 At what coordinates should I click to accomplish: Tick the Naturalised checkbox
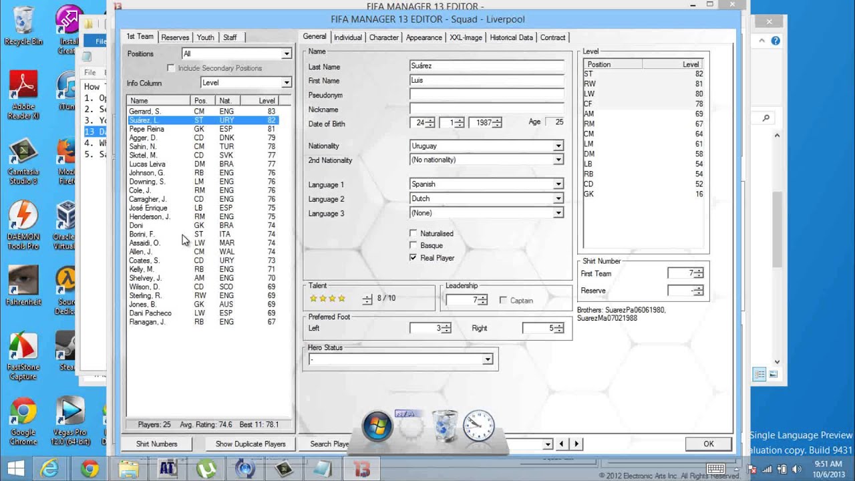point(413,233)
